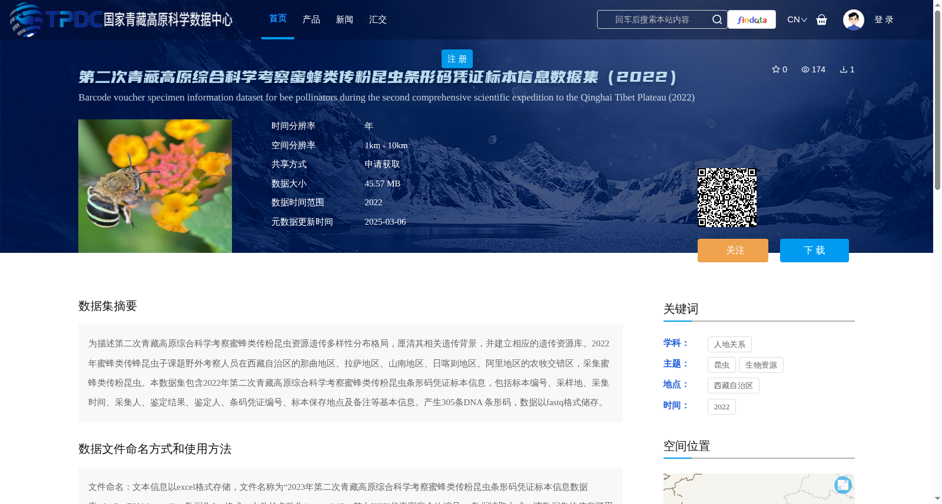Open the TPDC logo homepage link
942x504 pixels.
(x=121, y=19)
